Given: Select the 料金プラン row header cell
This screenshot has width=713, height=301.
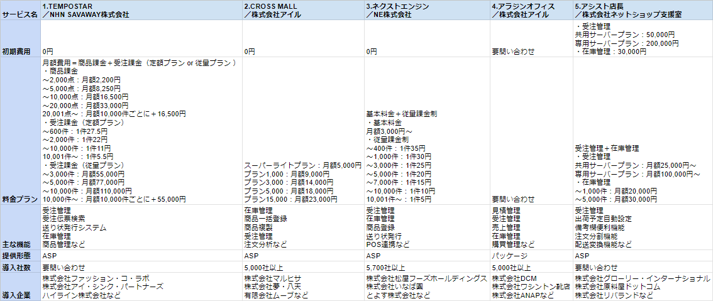Looking at the screenshot, I should click(x=21, y=131).
